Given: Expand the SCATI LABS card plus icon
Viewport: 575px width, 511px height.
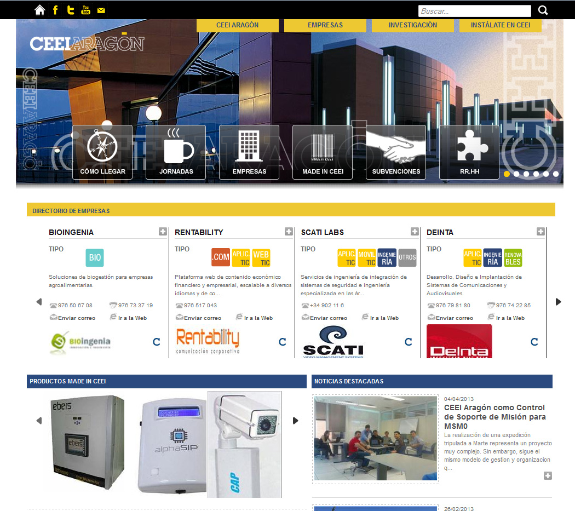Looking at the screenshot, I should (x=415, y=232).
